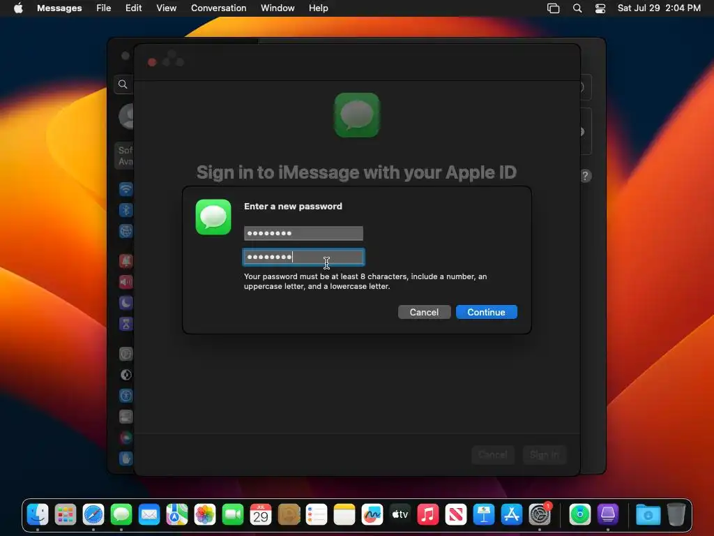Open the Downloads folder in the Dock

[648, 514]
